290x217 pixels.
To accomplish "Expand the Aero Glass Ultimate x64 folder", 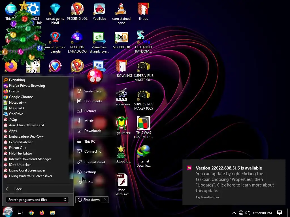I will pyautogui.click(x=36, y=125).
